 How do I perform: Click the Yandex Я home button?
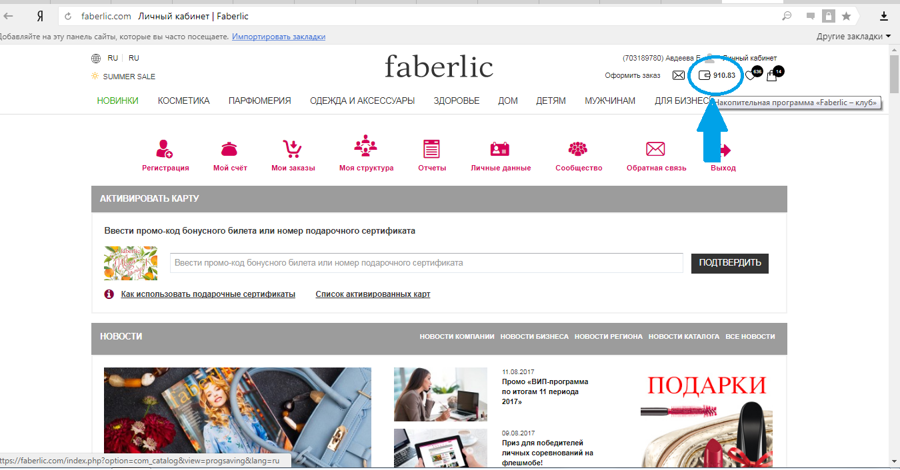(40, 15)
